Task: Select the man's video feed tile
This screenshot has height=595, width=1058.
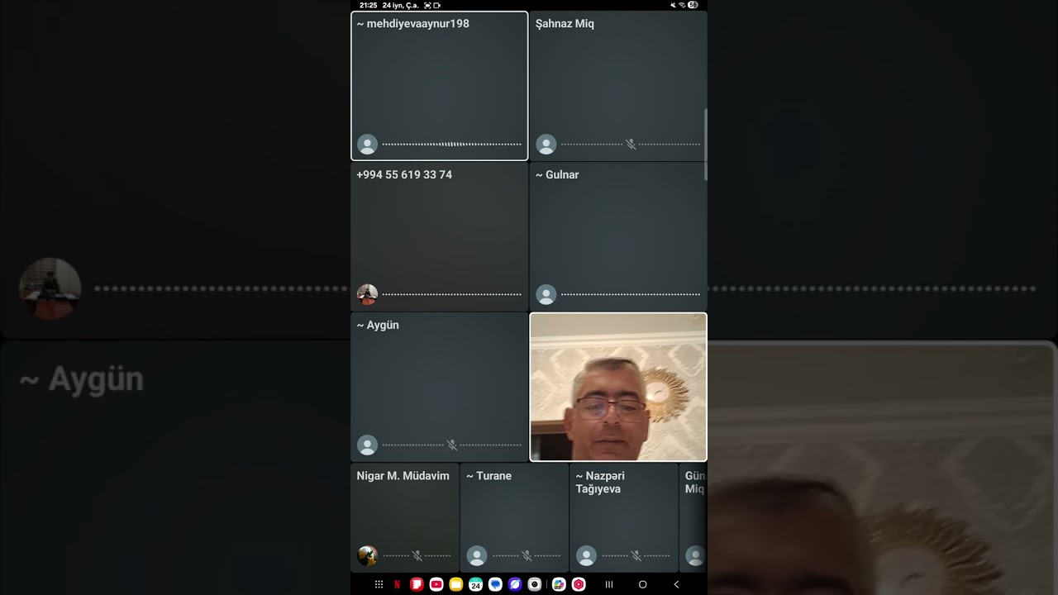Action: [x=618, y=387]
